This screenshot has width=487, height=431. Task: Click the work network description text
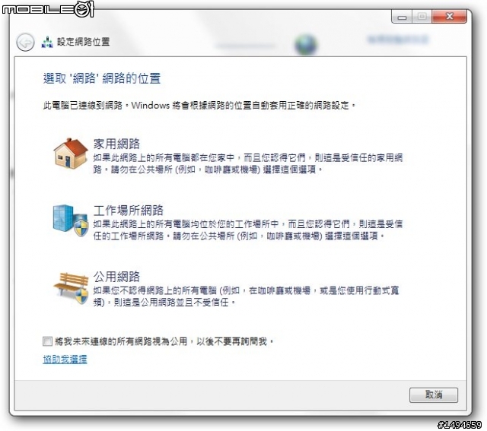248,230
